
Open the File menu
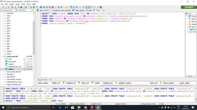tap(2, 4)
